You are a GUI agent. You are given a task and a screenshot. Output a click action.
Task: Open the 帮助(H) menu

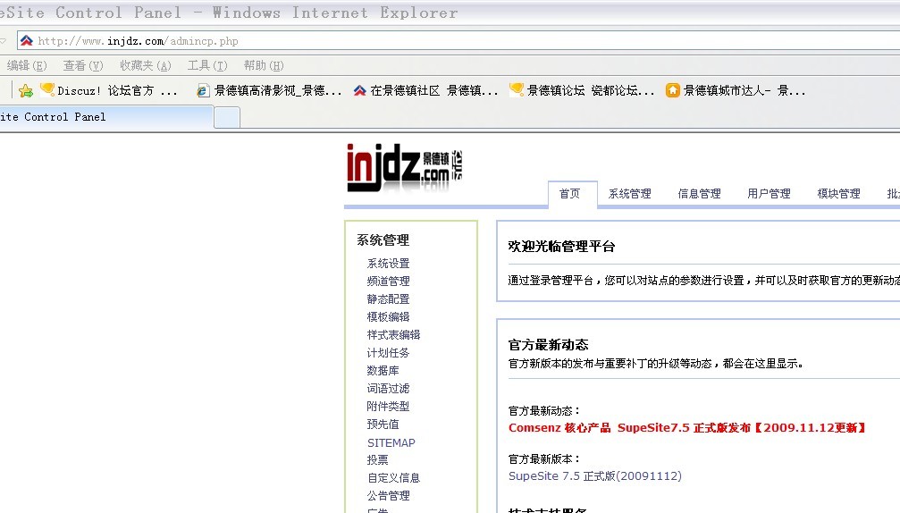tap(264, 65)
